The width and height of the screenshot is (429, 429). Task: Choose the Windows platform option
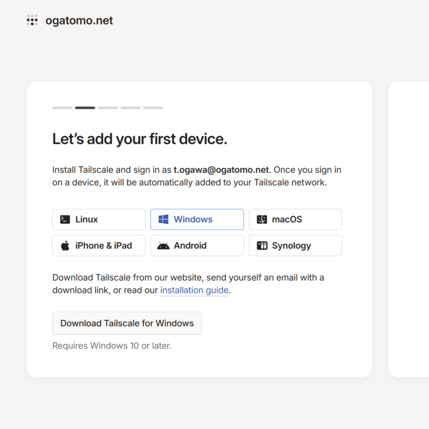click(x=197, y=219)
